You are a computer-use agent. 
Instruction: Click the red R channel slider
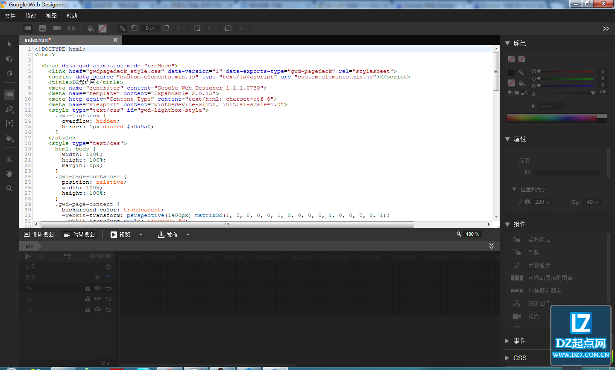[x=567, y=71]
